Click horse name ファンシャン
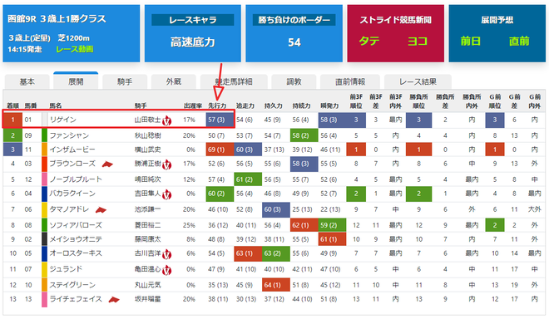Image resolution: width=549 pixels, height=319 pixels. [69, 135]
